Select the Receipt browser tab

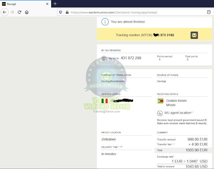tap(25, 4)
